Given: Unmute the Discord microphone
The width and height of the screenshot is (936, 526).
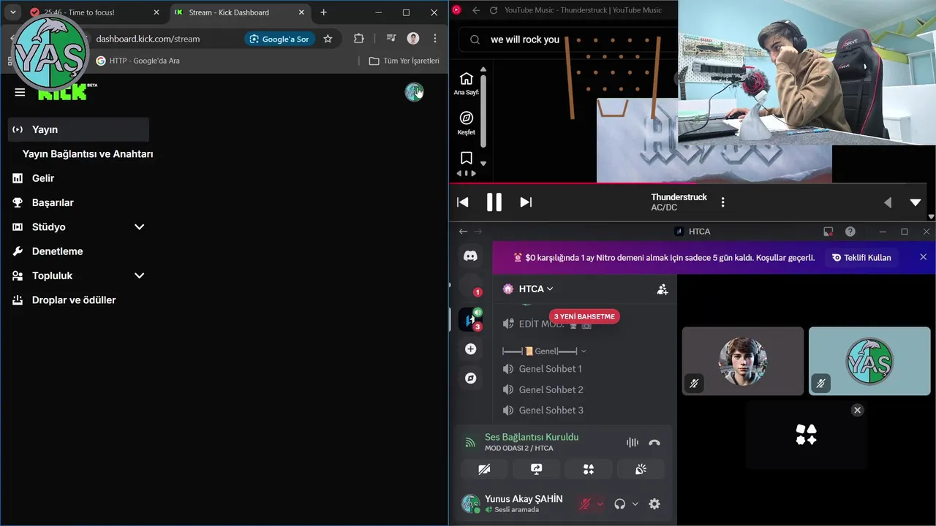Looking at the screenshot, I should click(x=584, y=504).
